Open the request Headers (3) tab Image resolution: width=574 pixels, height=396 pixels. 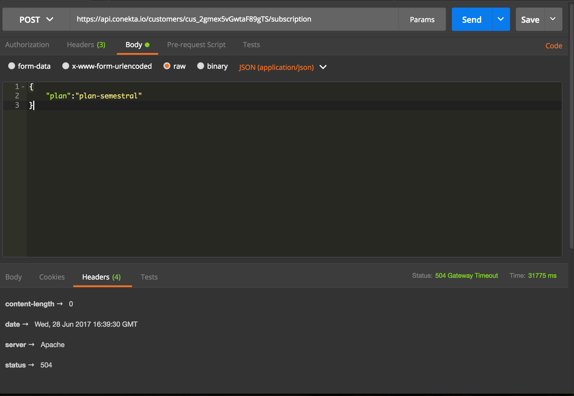pos(86,45)
